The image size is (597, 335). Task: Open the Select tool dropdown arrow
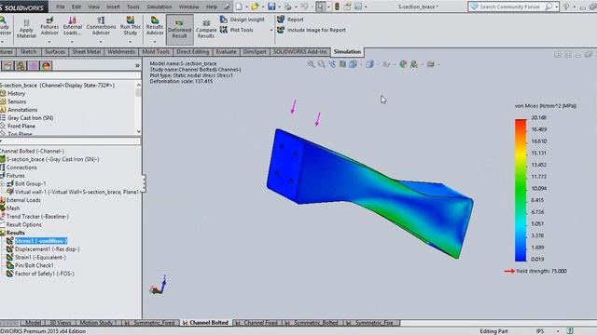[x=328, y=7]
